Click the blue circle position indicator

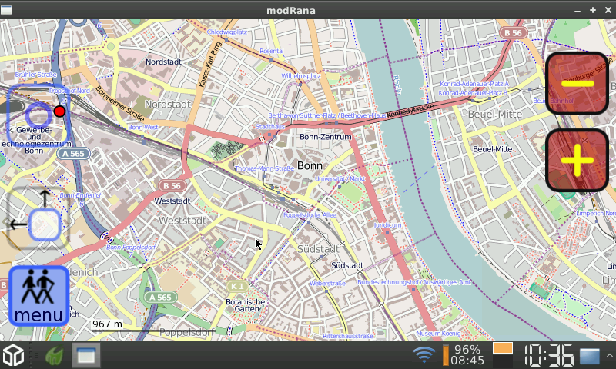pos(38,115)
